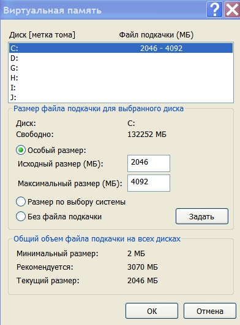240x325 pixels.
Task: Select drive C: in the disk list
Action: pos(121,48)
